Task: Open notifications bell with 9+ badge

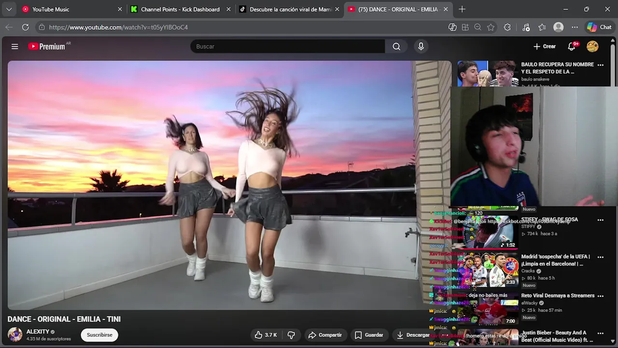Action: point(572,46)
